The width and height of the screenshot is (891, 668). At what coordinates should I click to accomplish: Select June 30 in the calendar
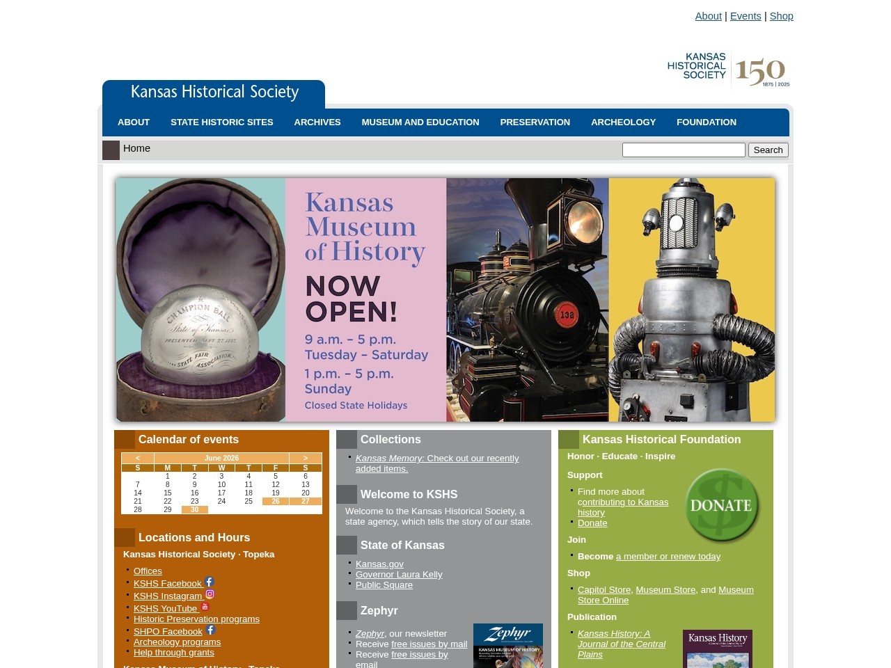pos(195,510)
